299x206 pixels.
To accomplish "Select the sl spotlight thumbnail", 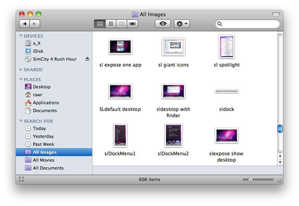I will (227, 47).
